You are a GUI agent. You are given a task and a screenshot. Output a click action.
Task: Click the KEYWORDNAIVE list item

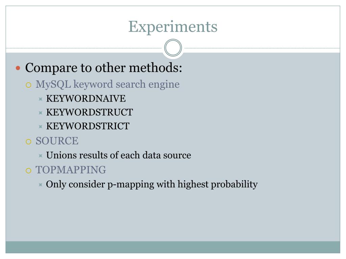pos(86,98)
